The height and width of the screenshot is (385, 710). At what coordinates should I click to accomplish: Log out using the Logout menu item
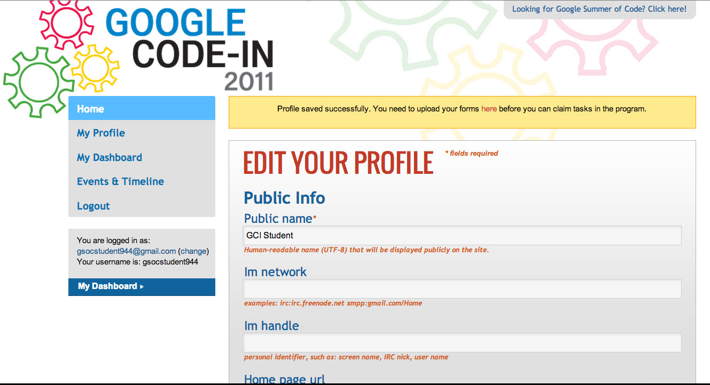(x=93, y=206)
